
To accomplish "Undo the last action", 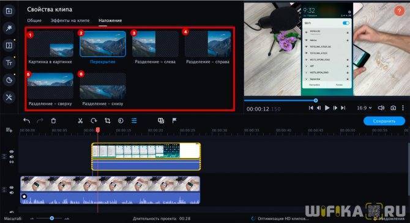I will [26, 120].
